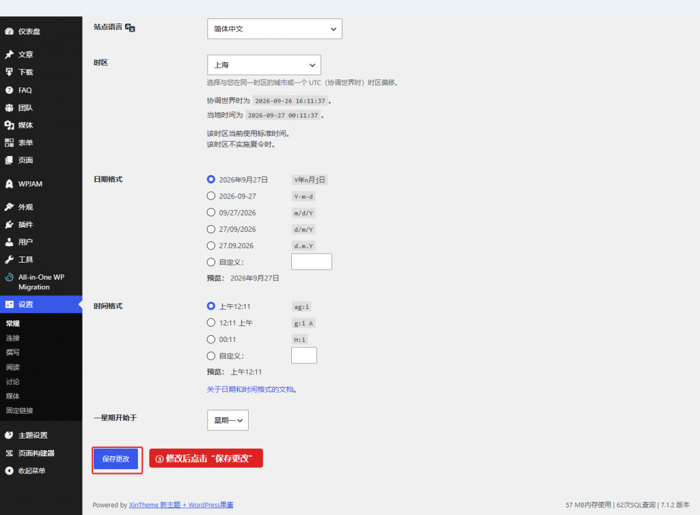The height and width of the screenshot is (515, 700).
Task: Click the 页面构建器 icon
Action: pyautogui.click(x=9, y=453)
